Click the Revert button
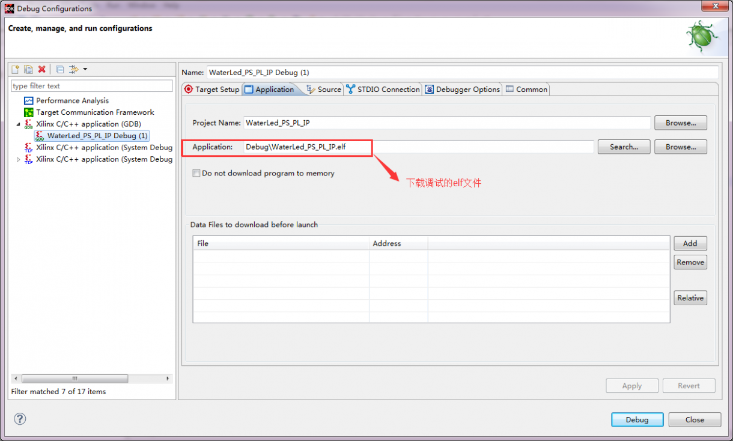The width and height of the screenshot is (733, 441). (689, 386)
